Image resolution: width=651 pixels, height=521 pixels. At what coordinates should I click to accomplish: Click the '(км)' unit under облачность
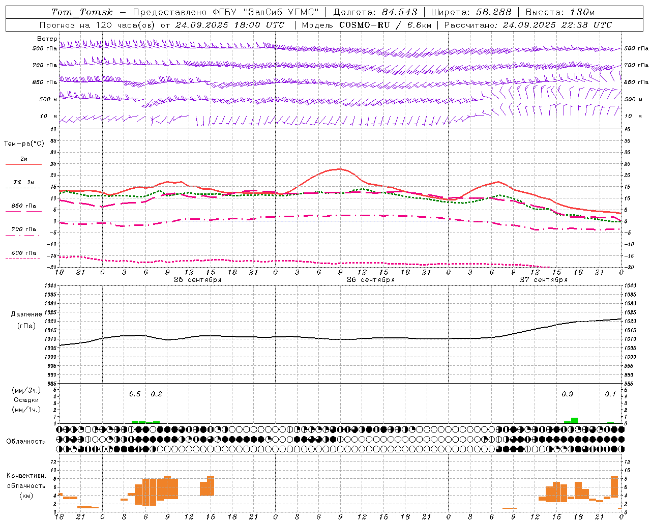(26, 496)
